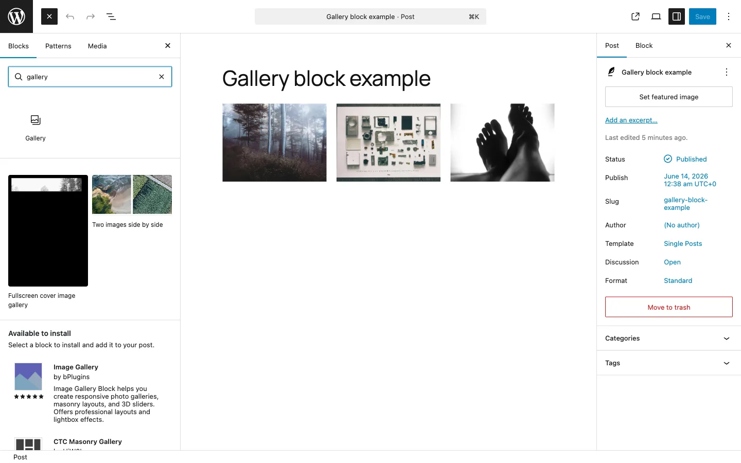View the post in a new tab

(x=636, y=16)
